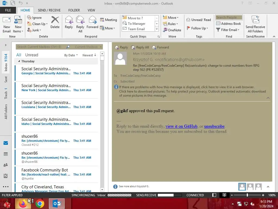278x209 pixels.
Task: Click the Search Current Mailbox field
Action: [41, 47]
